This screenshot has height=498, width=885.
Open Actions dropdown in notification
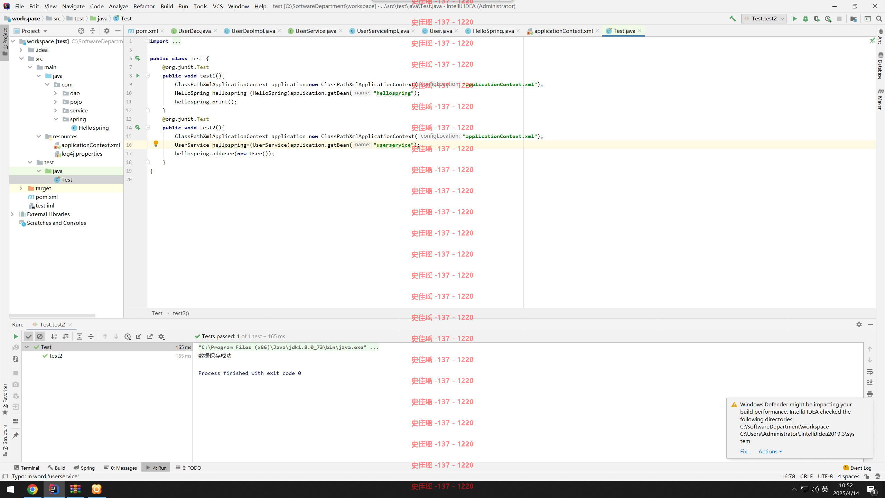coord(770,451)
